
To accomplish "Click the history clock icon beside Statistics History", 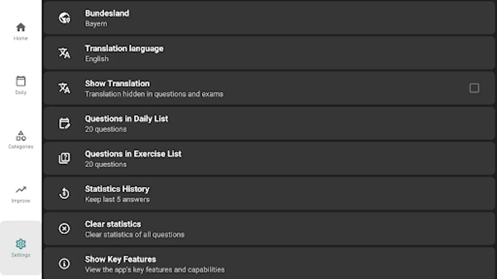I will [64, 193].
